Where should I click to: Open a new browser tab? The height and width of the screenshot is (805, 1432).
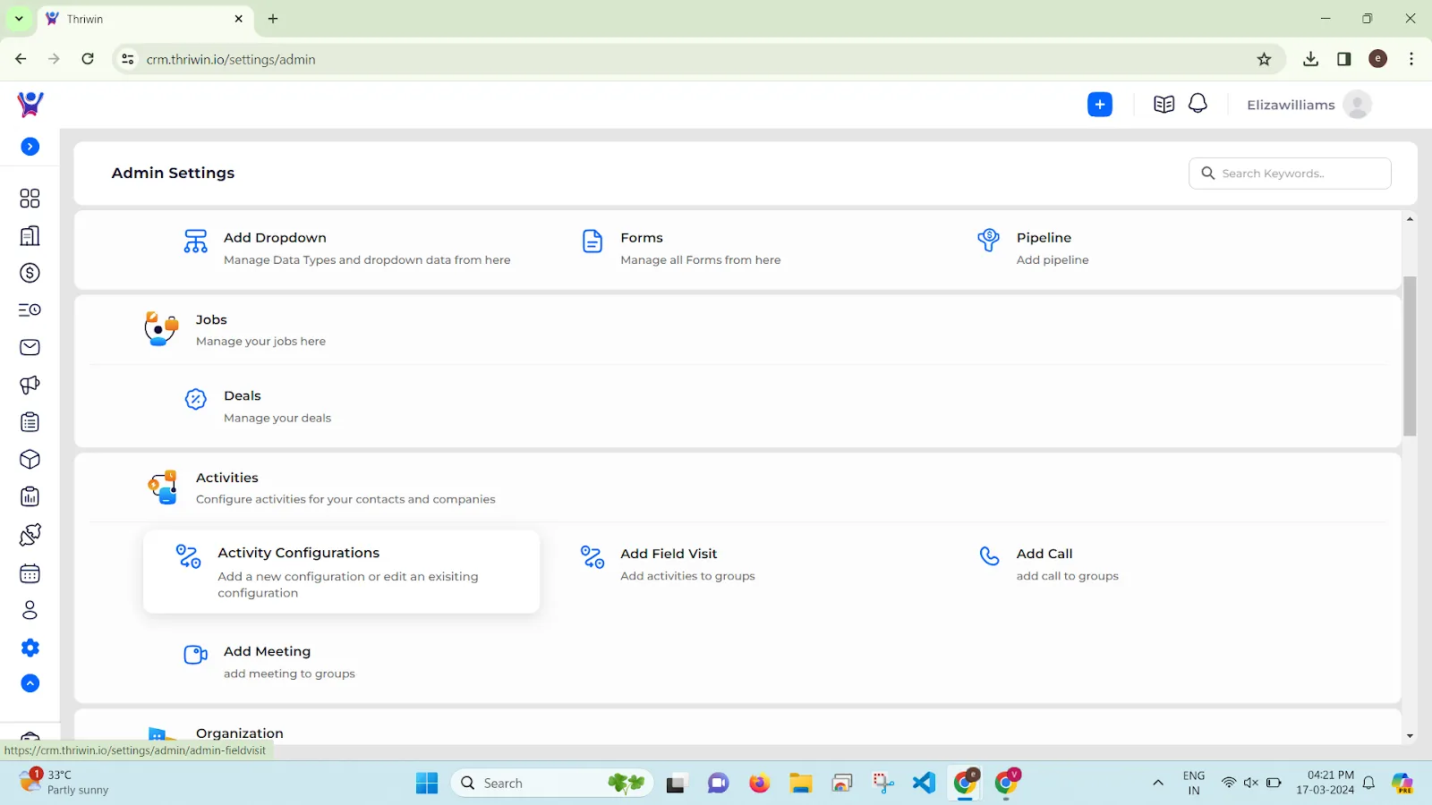[273, 19]
